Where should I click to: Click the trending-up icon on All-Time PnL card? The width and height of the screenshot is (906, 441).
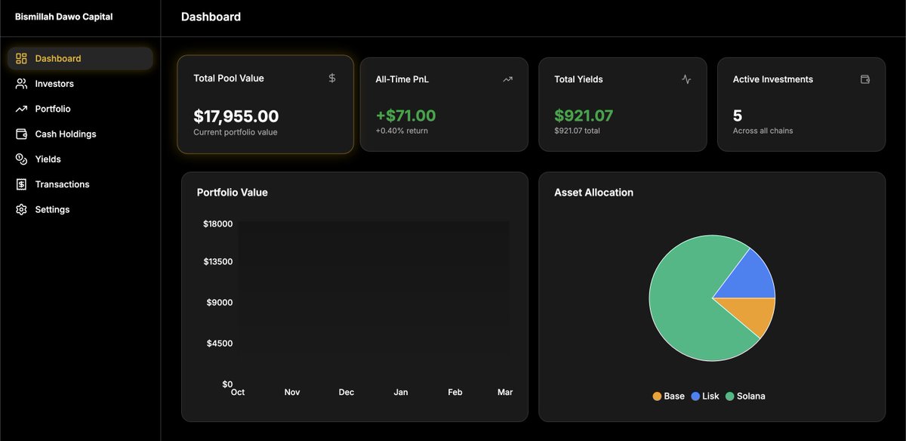[x=507, y=79]
